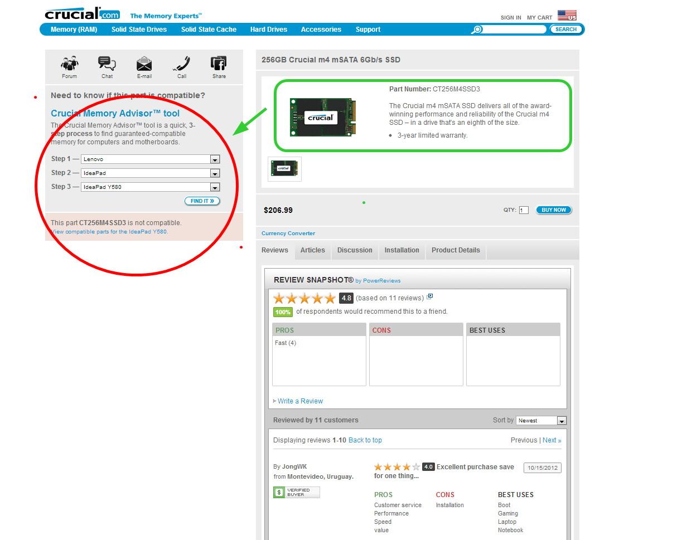Click the part number CT256M4SSD3 text
The height and width of the screenshot is (540, 687).
(456, 89)
